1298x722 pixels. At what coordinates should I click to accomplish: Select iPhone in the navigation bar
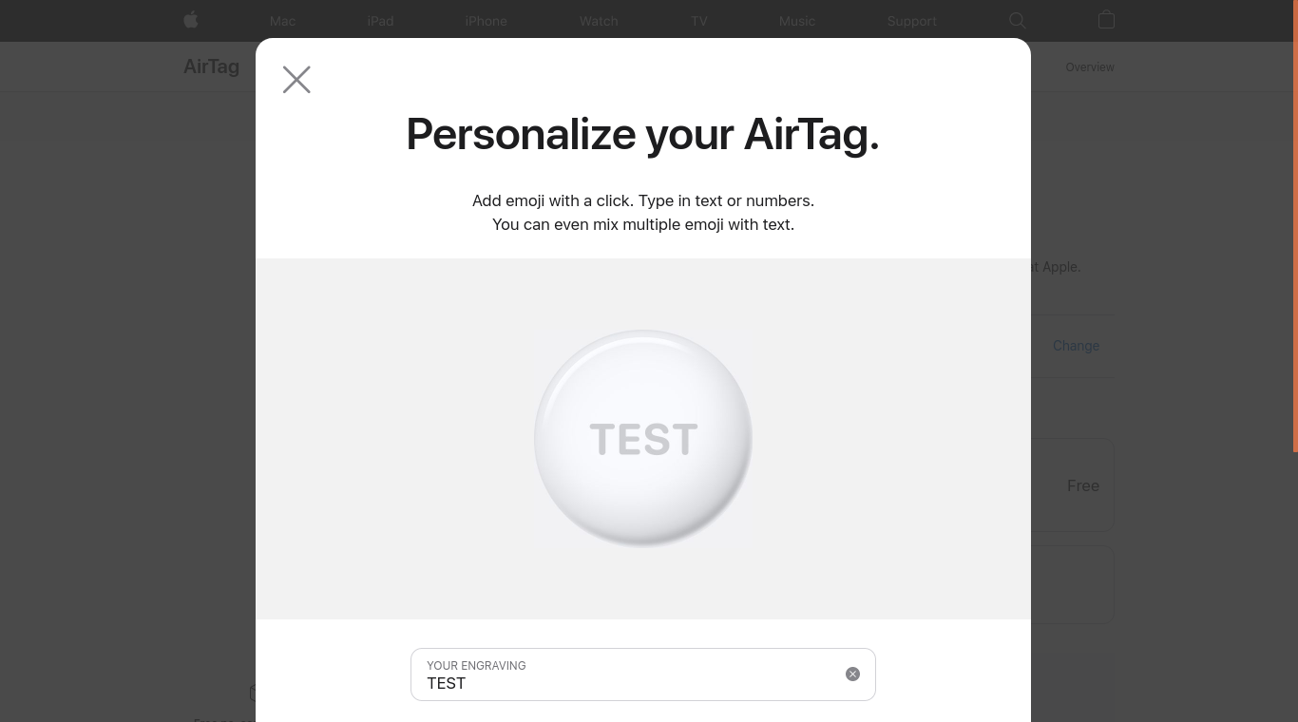(486, 21)
